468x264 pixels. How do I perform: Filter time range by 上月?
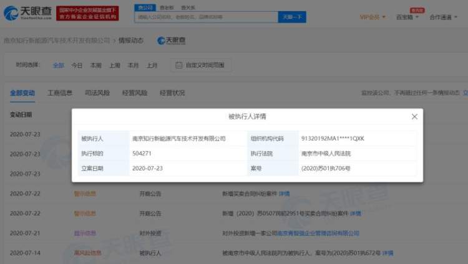(x=152, y=65)
